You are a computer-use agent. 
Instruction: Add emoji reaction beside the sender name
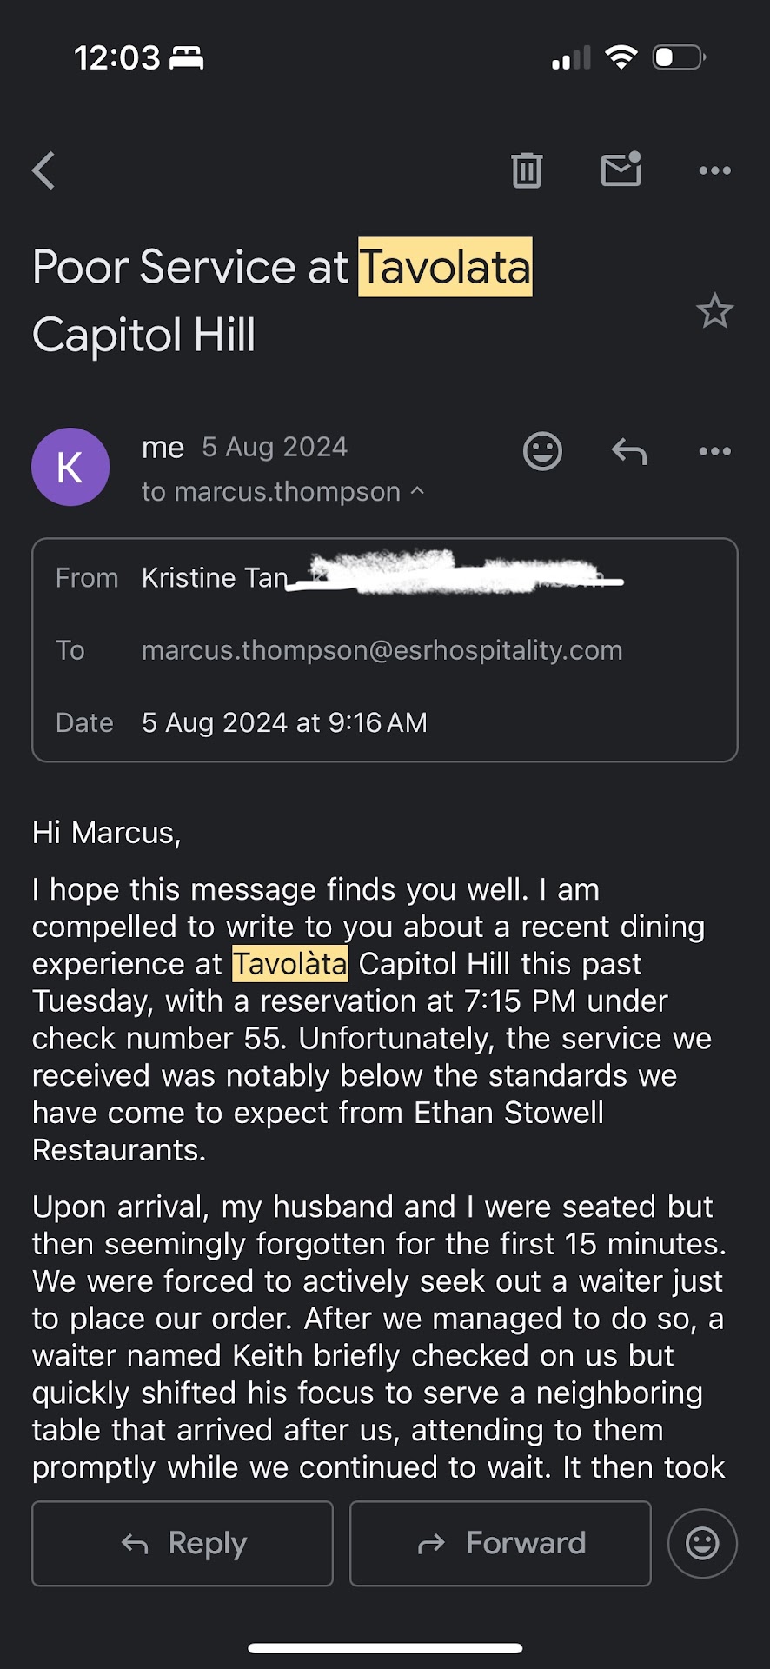(542, 451)
